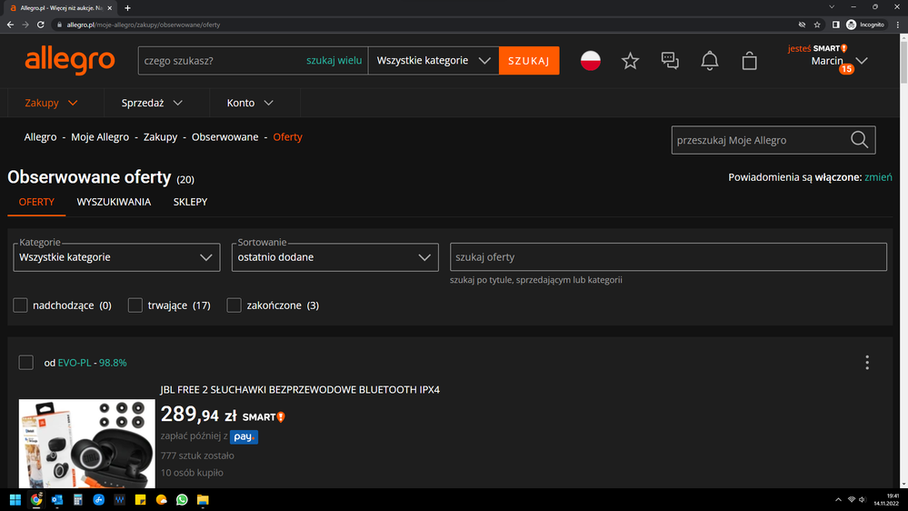Open Outlook from taskbar
Screen dimensions: 908x511
coord(56,499)
